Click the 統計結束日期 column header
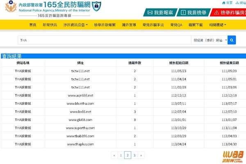Screen dimensions: 246x164 tap(229, 63)
